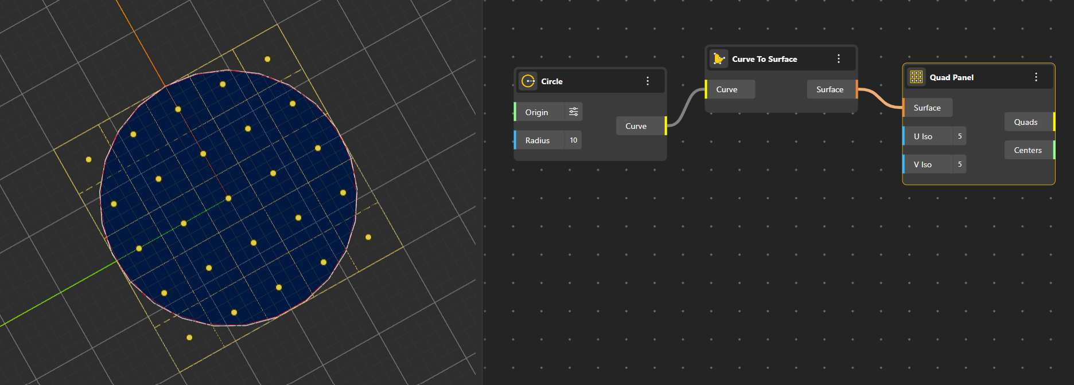Click the Radius input label
The height and width of the screenshot is (385, 1074).
[x=538, y=140]
